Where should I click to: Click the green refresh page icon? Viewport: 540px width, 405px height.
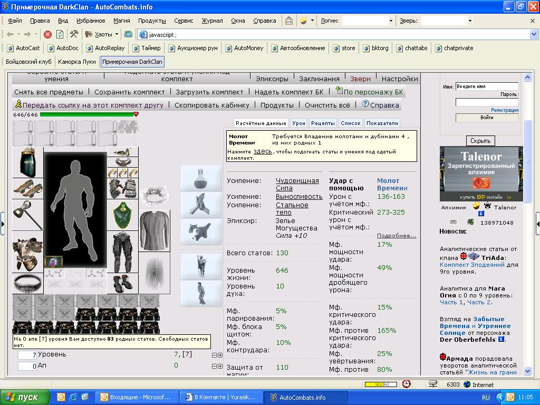click(60, 34)
